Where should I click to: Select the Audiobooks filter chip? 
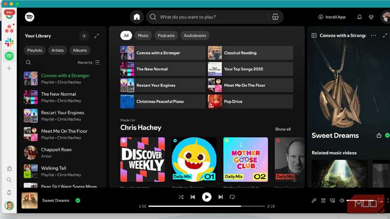(195, 36)
